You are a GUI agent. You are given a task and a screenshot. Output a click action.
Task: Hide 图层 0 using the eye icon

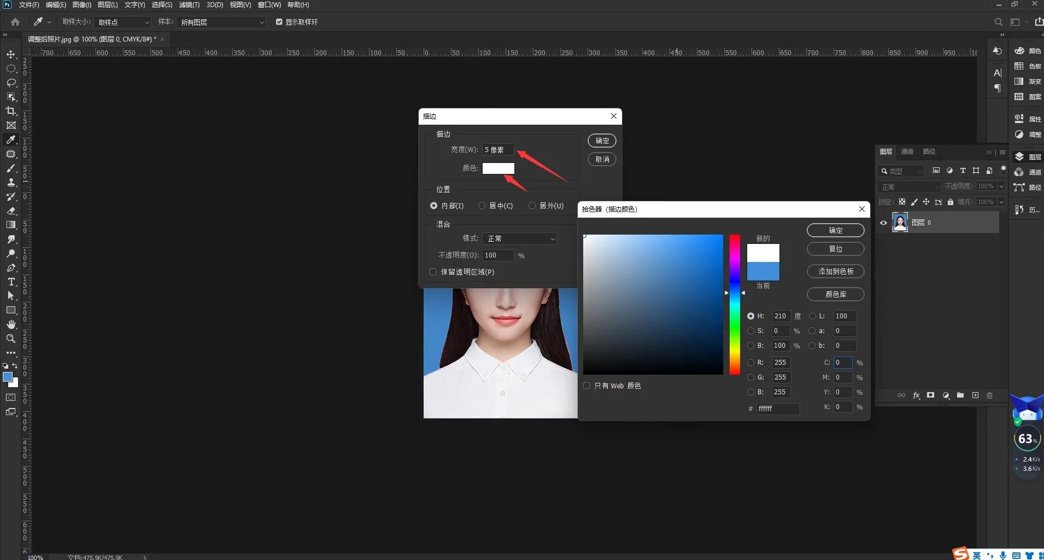coord(883,223)
